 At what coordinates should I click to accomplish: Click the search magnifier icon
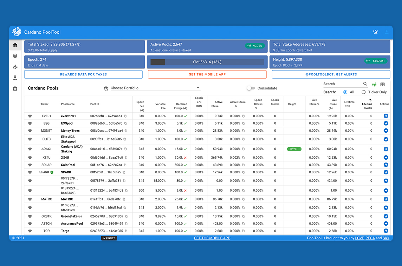click(x=365, y=84)
